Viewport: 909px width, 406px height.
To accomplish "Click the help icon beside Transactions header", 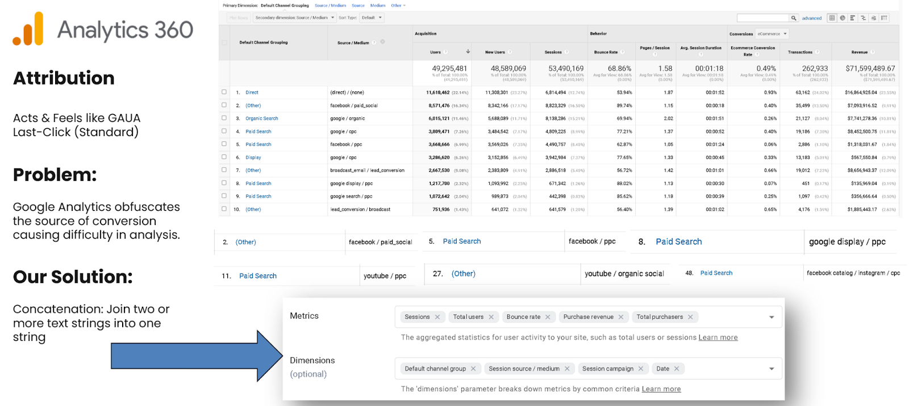I will tap(817, 52).
